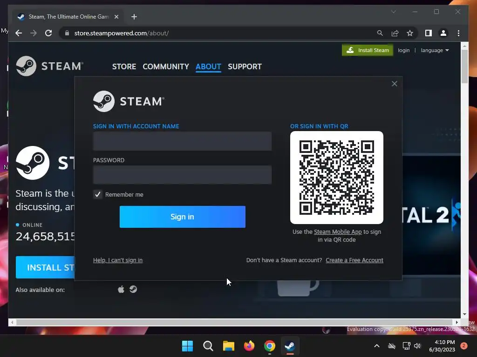Open the Steam Mobile App link

click(338, 232)
